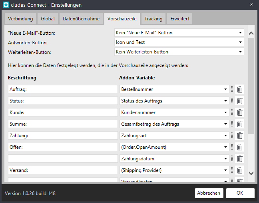Viewport: 259px width, 203px height.
Task: Open the "Neue E-Mail"-Button dropdown
Action: 179,33
